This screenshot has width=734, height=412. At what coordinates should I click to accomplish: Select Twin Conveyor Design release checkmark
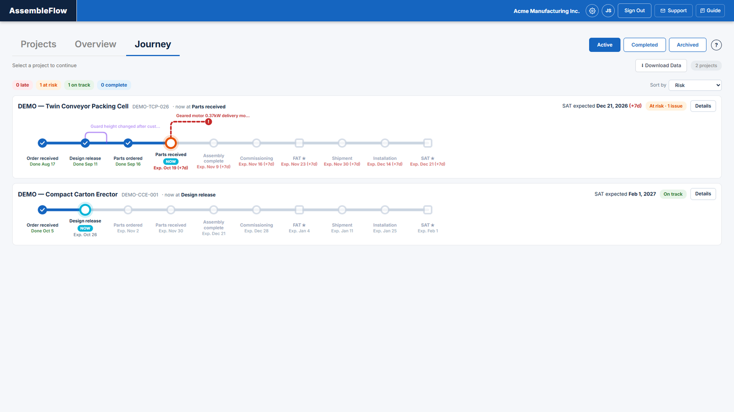point(85,143)
